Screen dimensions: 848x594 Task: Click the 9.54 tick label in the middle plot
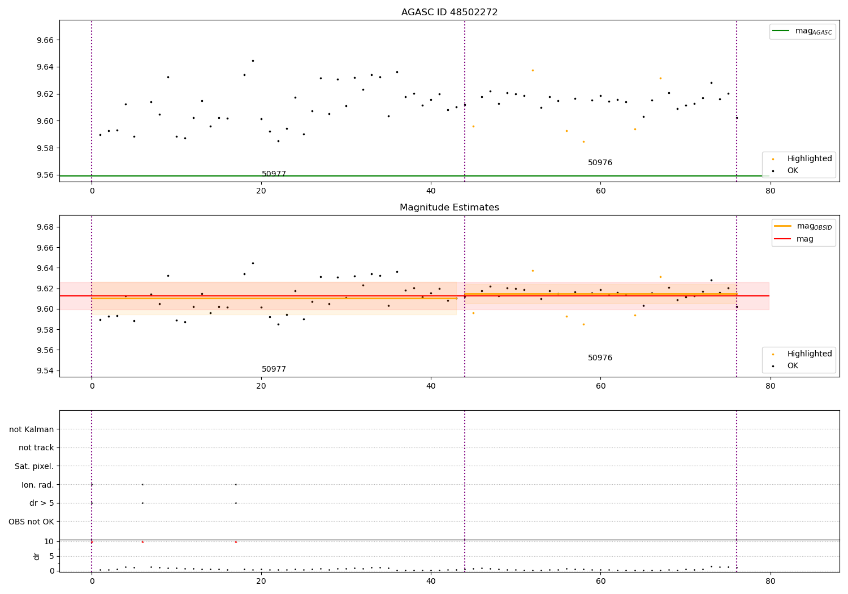point(45,371)
